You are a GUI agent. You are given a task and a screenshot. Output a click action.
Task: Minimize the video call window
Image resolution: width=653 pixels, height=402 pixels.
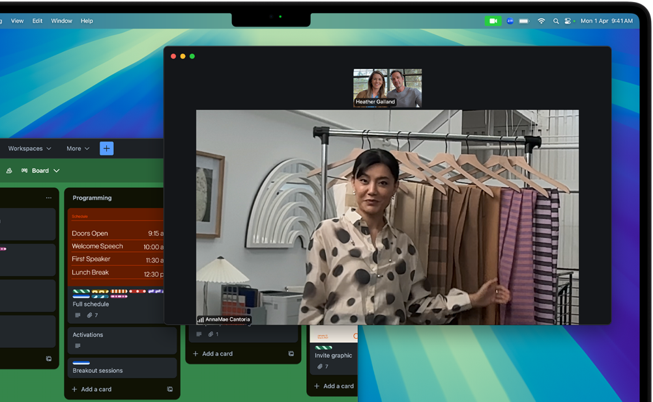(183, 56)
